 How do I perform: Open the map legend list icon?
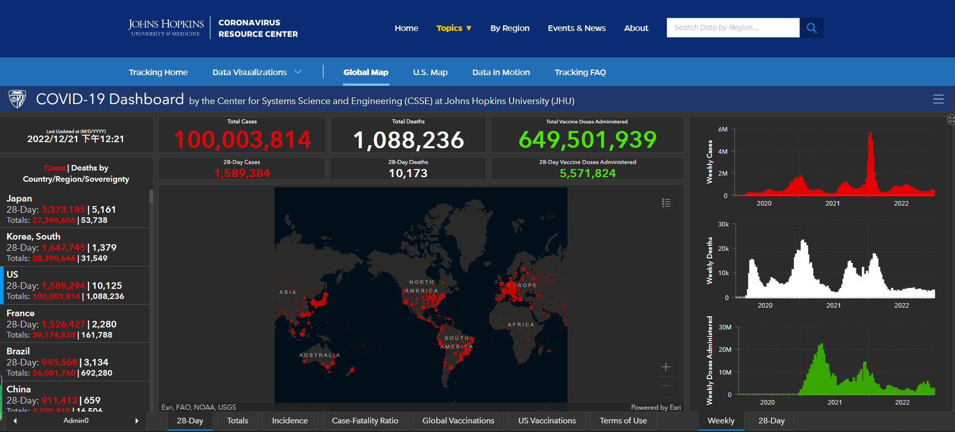click(x=666, y=203)
